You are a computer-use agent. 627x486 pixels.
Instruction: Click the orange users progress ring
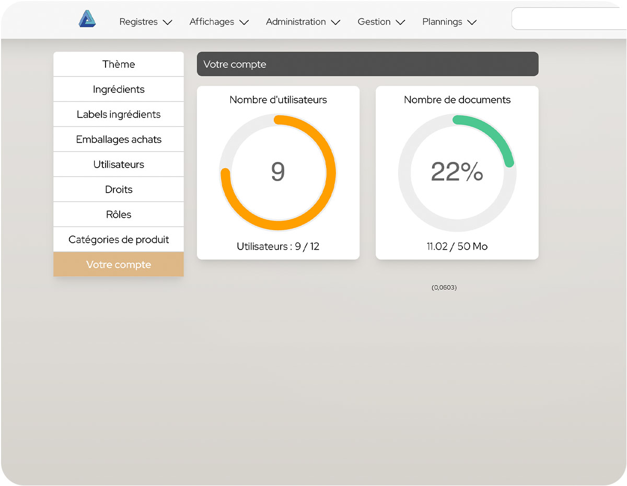point(329,172)
